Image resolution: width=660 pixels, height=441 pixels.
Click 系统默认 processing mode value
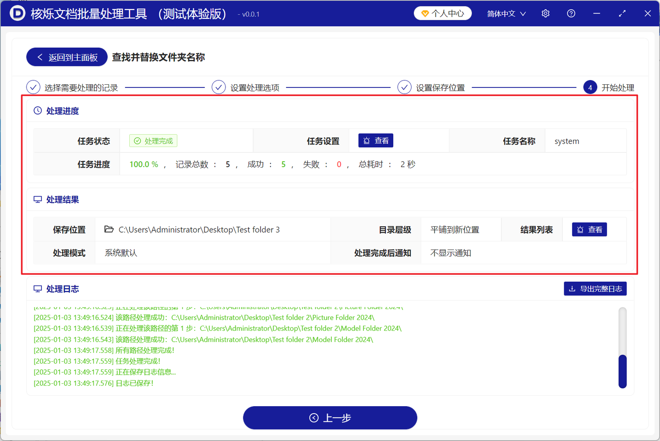(x=121, y=253)
